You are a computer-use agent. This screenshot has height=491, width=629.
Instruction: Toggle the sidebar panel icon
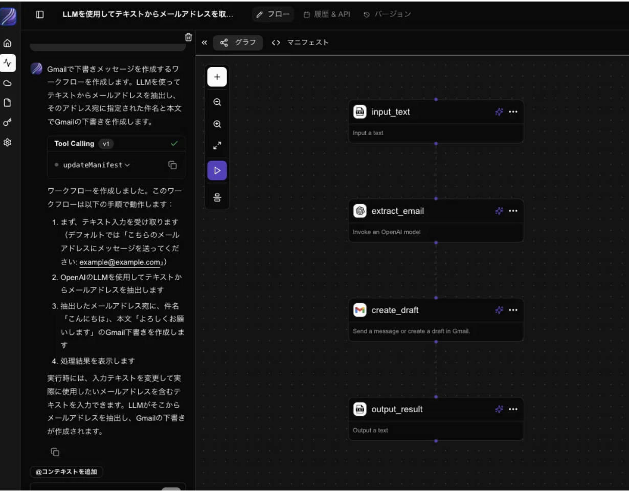pyautogui.click(x=39, y=14)
